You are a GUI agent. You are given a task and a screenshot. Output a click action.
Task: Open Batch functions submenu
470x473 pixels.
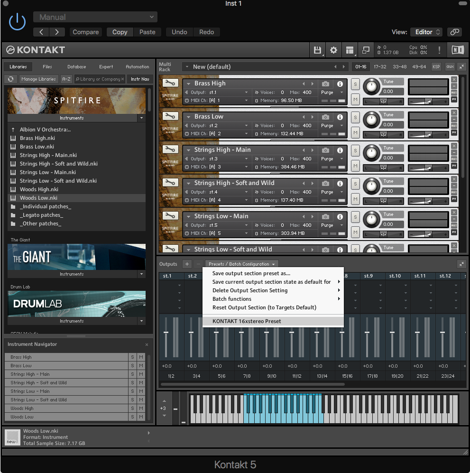(x=273, y=299)
